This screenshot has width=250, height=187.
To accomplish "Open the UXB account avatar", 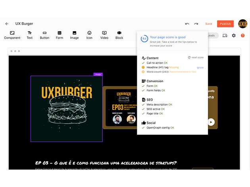I will coord(243,24).
